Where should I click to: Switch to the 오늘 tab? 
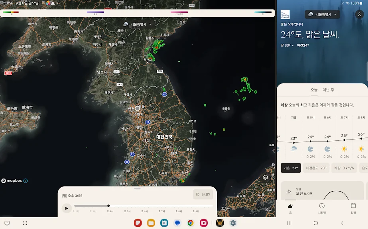pyautogui.click(x=314, y=90)
